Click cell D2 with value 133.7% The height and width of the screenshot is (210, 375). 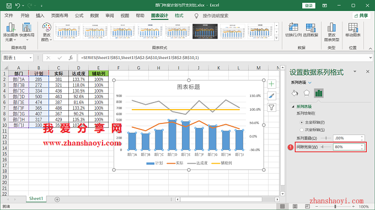point(78,79)
